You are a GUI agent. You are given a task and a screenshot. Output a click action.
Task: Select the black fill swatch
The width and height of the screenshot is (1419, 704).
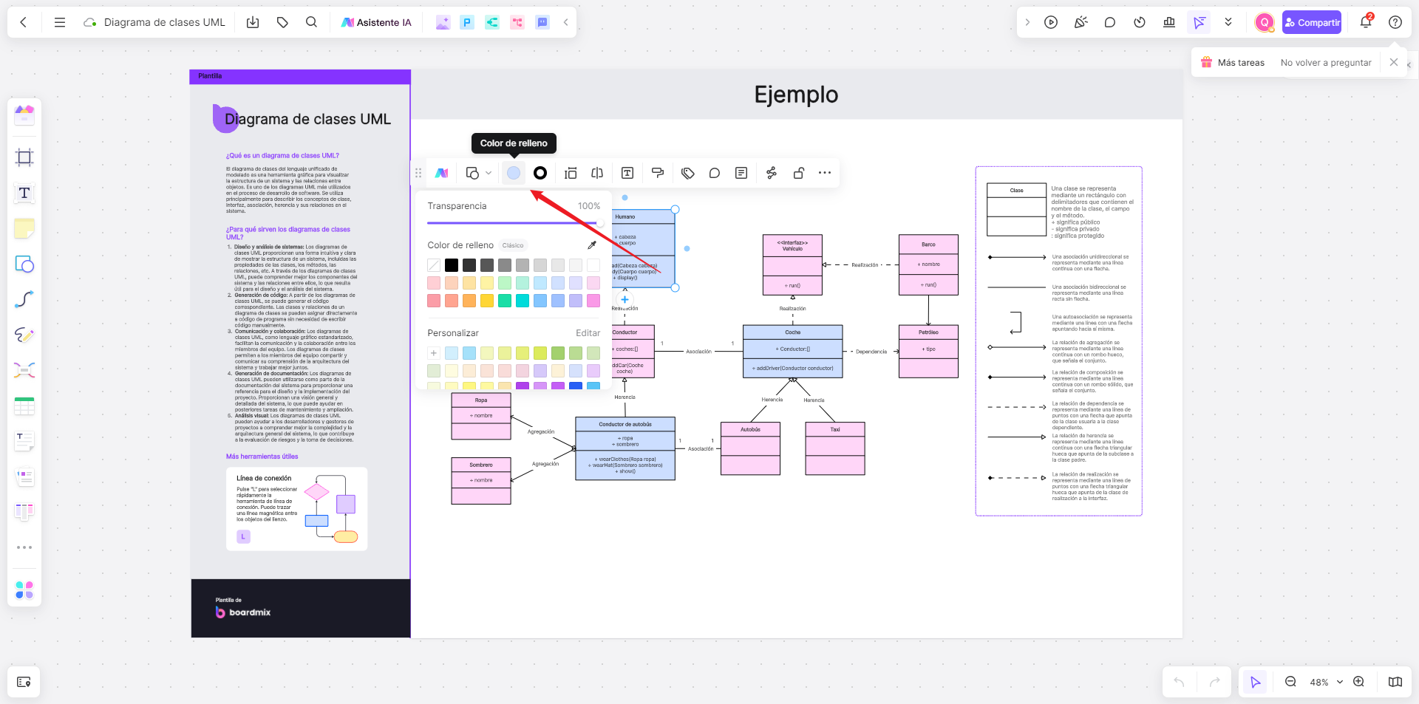click(x=452, y=265)
